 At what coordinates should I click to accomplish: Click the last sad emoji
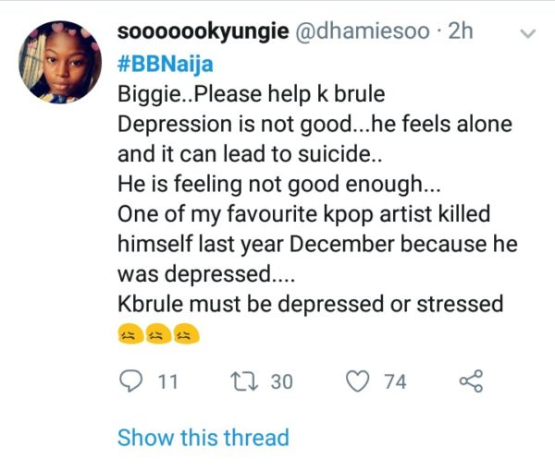(186, 334)
